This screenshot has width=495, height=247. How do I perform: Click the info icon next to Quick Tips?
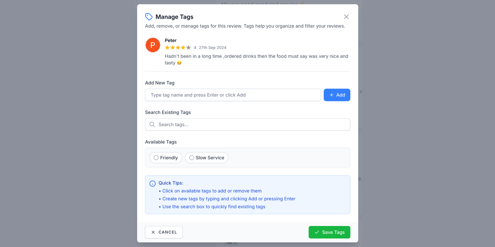coord(153,184)
